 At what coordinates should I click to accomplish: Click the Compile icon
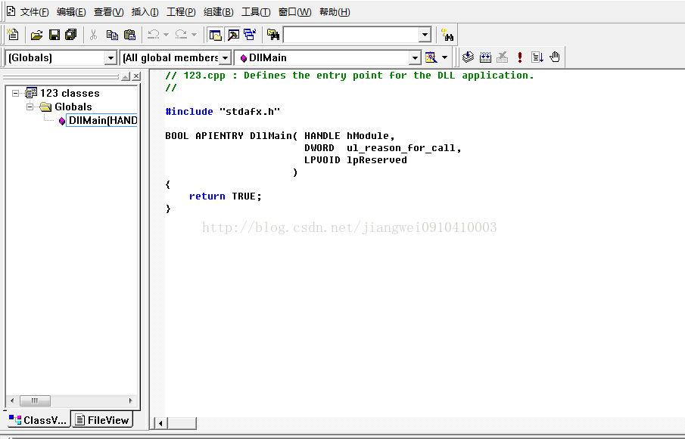[x=468, y=57]
